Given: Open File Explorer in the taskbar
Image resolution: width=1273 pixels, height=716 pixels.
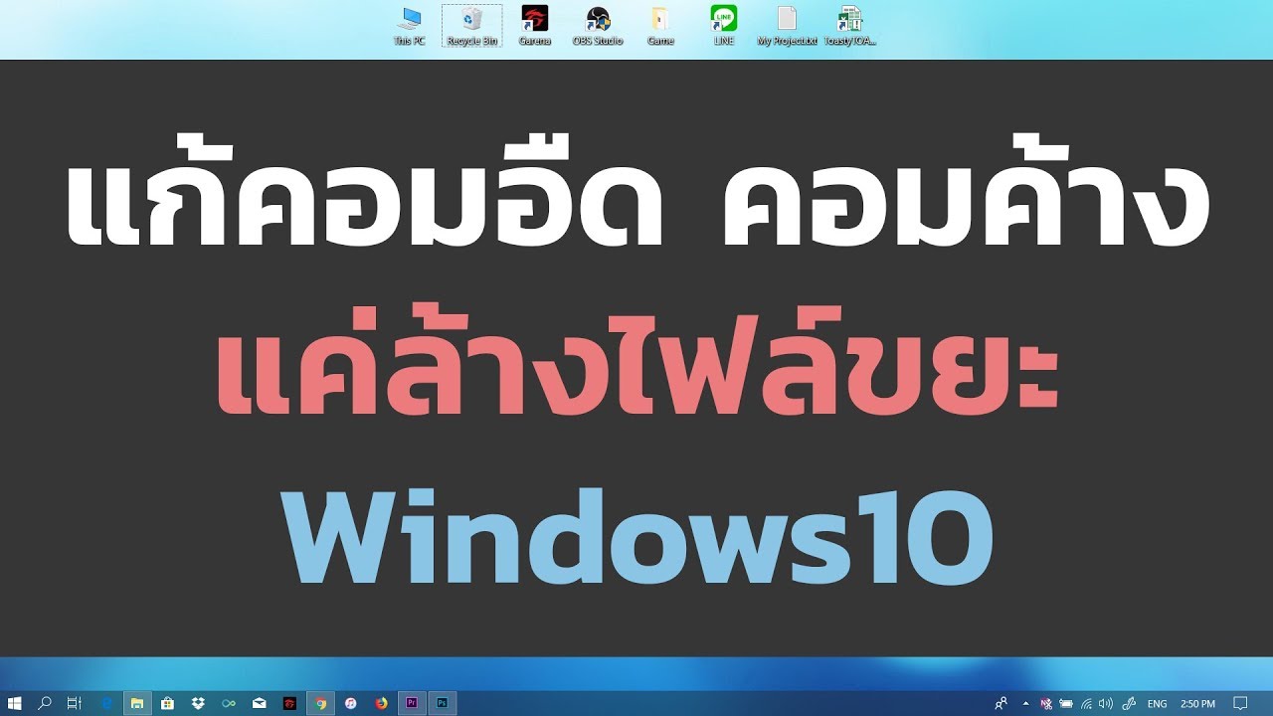Looking at the screenshot, I should click(x=137, y=703).
